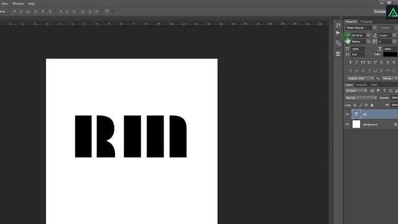
Task: Open the View menu
Action: 4,4
